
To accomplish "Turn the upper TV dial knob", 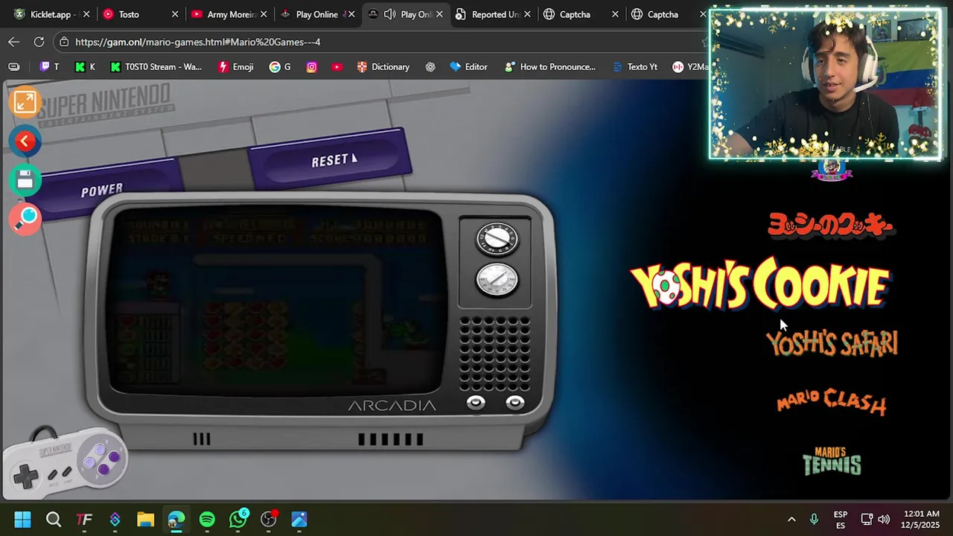I will coord(497,239).
